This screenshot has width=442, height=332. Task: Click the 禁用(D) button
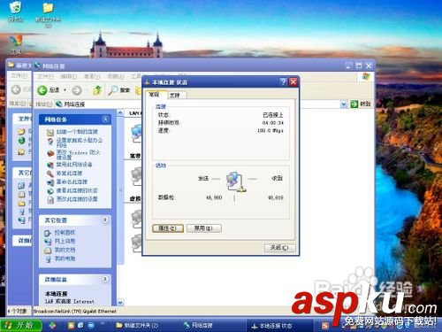tap(204, 228)
